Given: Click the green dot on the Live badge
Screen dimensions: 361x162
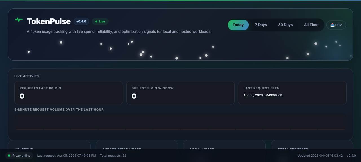Looking at the screenshot, I should (96, 21).
